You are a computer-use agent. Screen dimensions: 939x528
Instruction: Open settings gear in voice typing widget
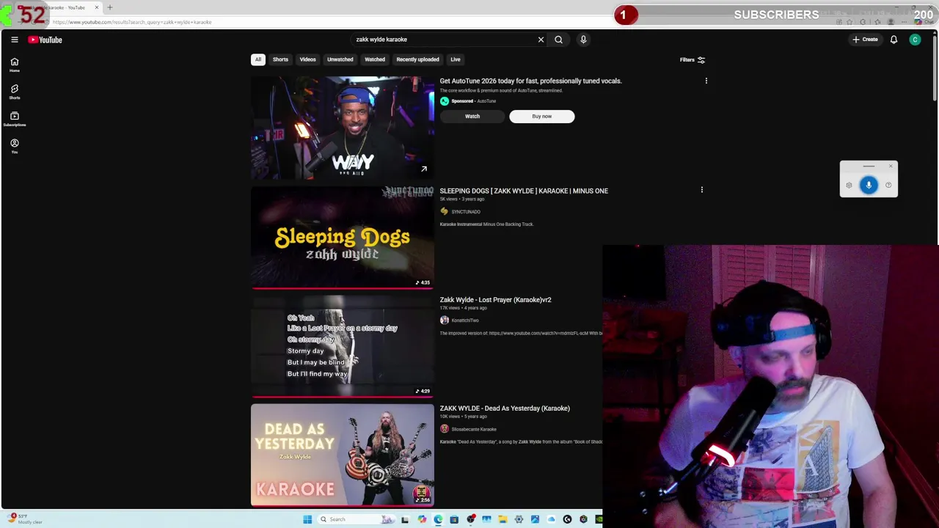849,185
